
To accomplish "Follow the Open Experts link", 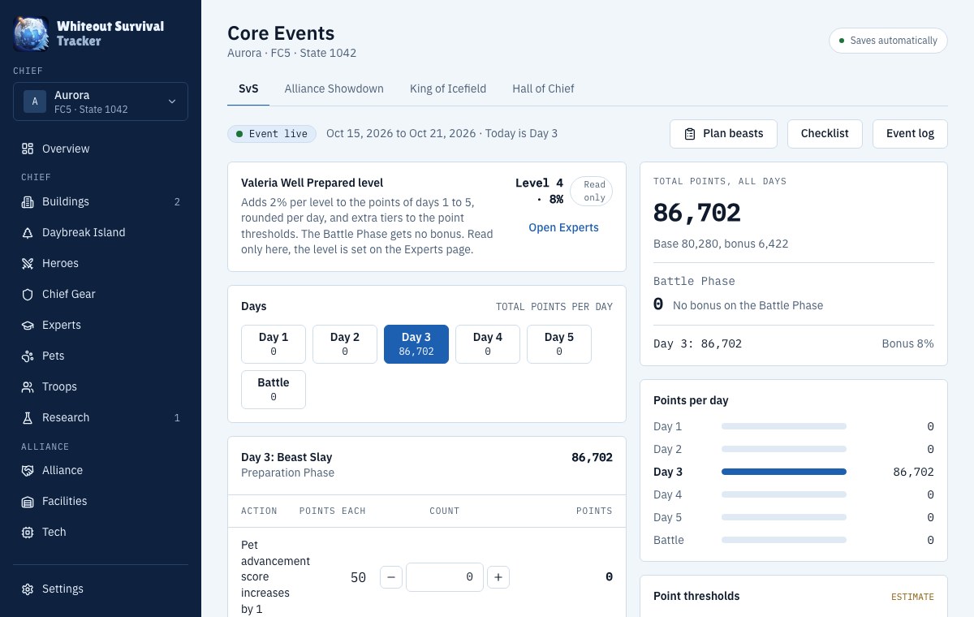I will pyautogui.click(x=563, y=227).
